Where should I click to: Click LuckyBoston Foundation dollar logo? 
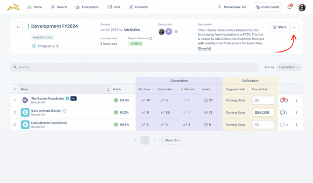25,124
